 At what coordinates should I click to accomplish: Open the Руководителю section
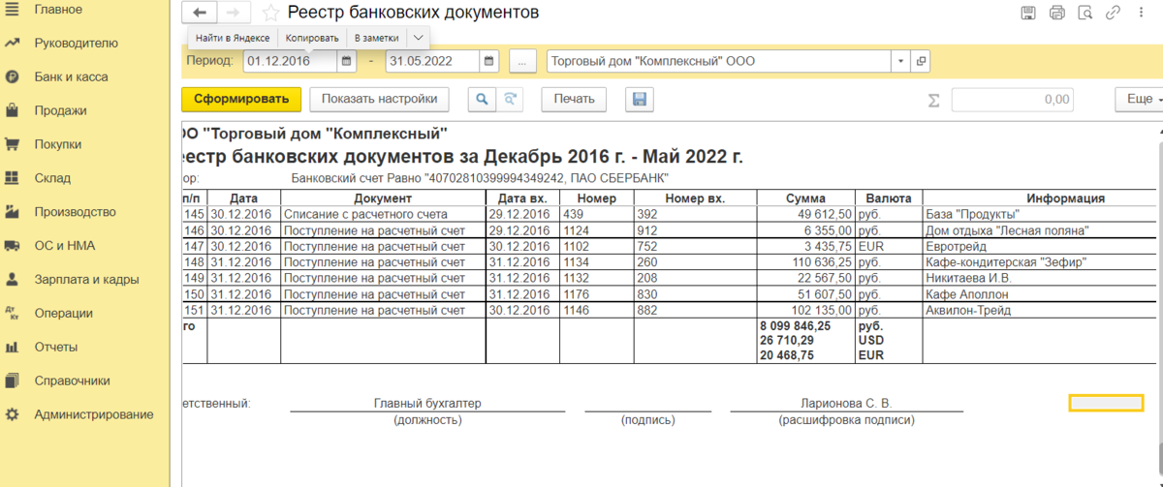pos(76,43)
